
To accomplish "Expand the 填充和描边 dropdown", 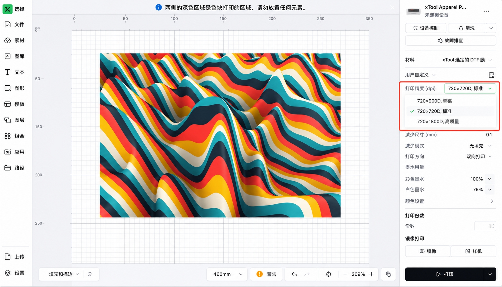I will coord(64,274).
